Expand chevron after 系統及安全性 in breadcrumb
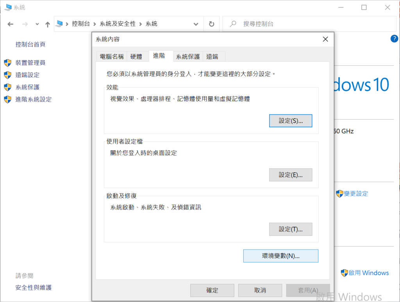This screenshot has width=400, height=302. (141, 24)
